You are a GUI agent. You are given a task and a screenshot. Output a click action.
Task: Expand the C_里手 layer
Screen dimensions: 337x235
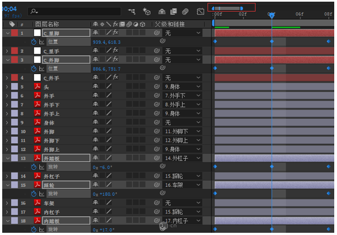coord(7,51)
